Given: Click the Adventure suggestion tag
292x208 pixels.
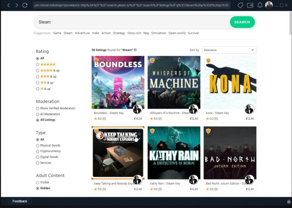Looking at the screenshot, I should coord(82,33).
